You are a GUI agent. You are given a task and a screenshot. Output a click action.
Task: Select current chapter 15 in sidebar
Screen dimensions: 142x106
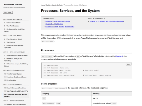(16, 95)
